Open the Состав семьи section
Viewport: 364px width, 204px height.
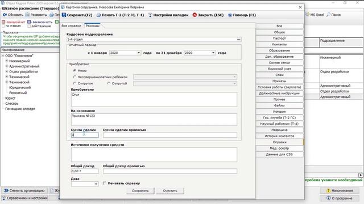click(279, 63)
